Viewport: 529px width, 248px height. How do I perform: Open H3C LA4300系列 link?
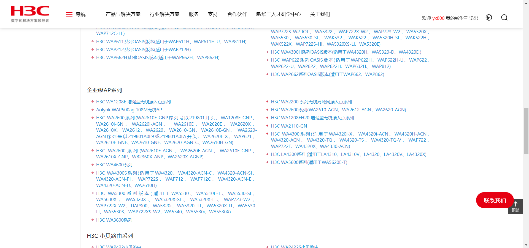coord(349,154)
